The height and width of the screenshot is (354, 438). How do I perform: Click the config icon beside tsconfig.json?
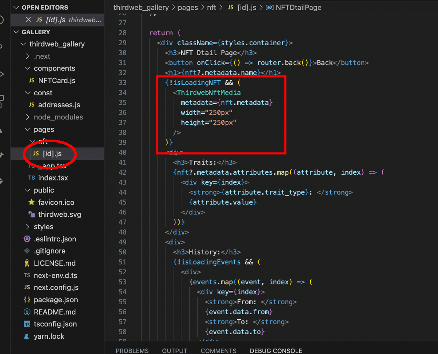27,324
